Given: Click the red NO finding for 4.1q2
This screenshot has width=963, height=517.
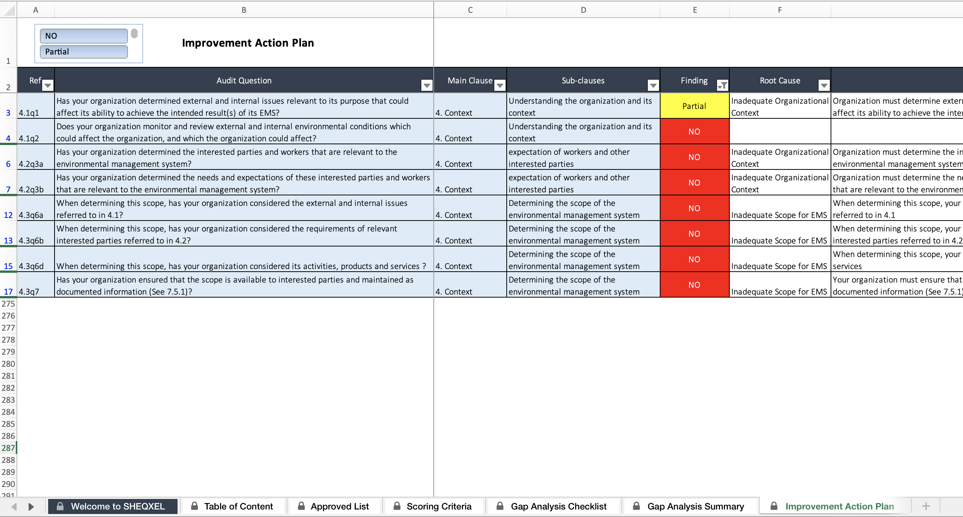Looking at the screenshot, I should point(694,132).
